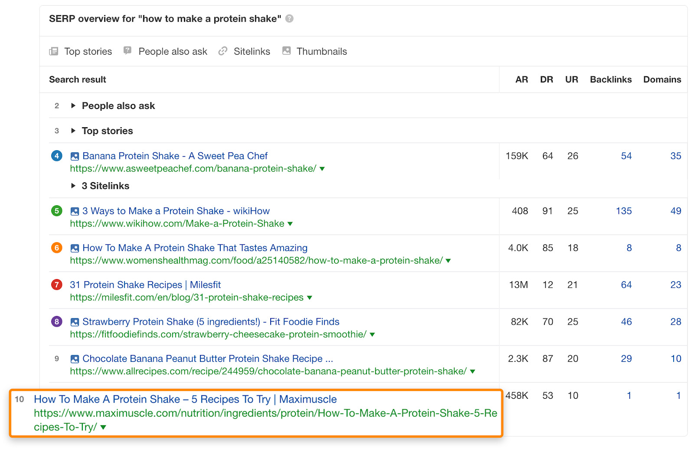The height and width of the screenshot is (450, 694).
Task: Click thumbnail icon beside Tastes Amazing result
Action: point(75,248)
